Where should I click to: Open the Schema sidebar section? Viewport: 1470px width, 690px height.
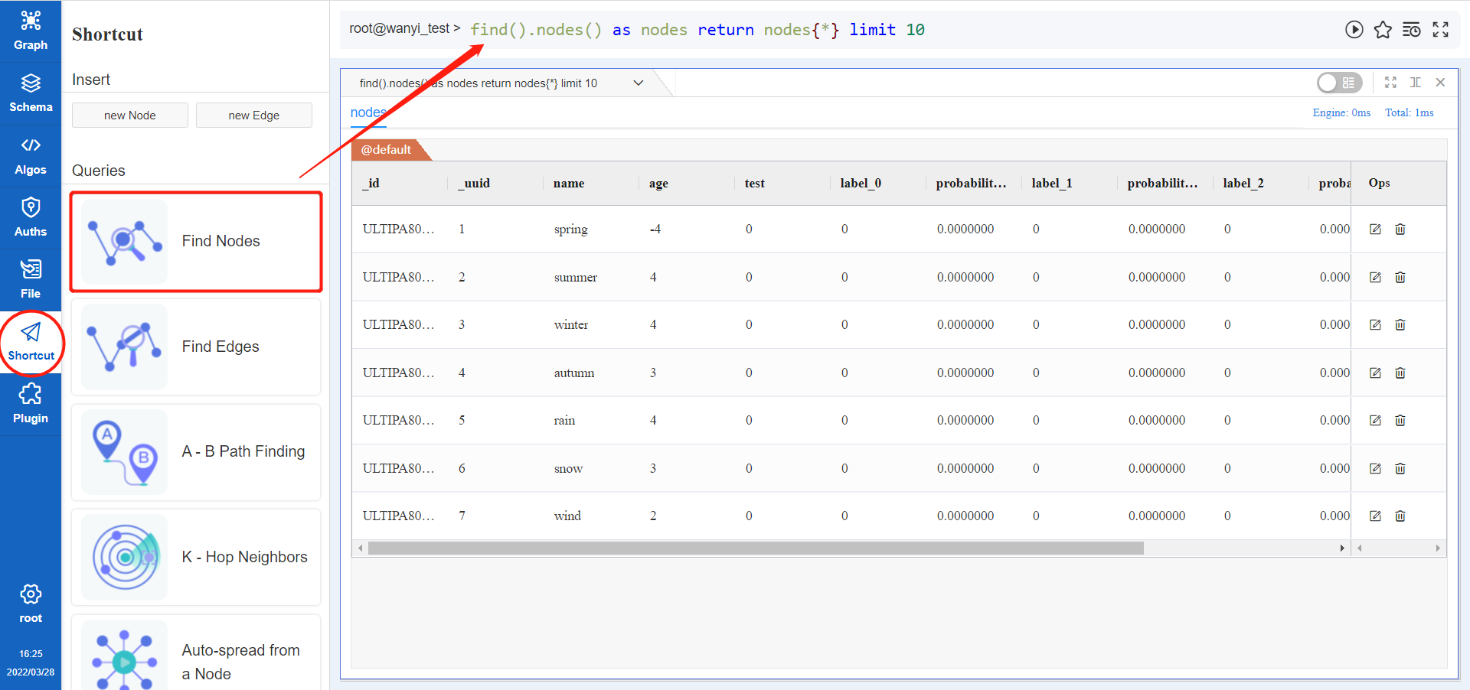[x=31, y=93]
